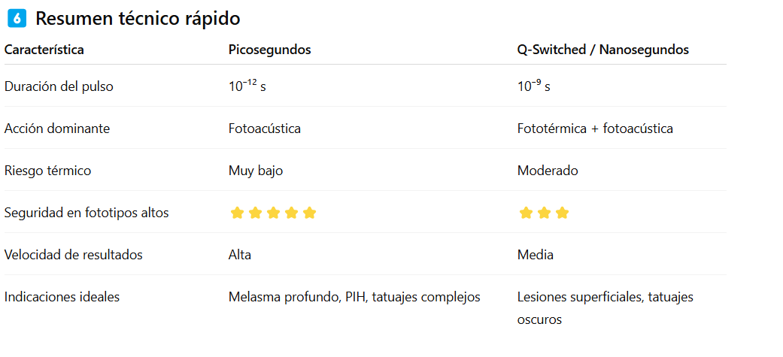Image resolution: width=783 pixels, height=357 pixels.
Task: Click the 'Q-Switched / Nanosegundos' column header
Action: [x=602, y=50]
